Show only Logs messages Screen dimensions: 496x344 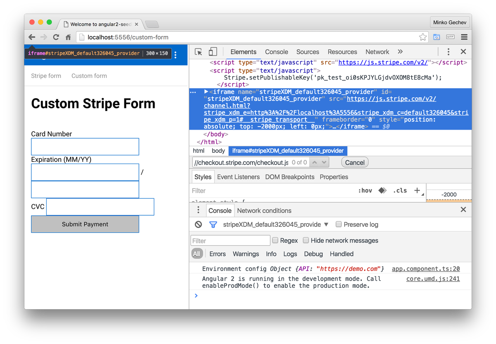coord(290,254)
